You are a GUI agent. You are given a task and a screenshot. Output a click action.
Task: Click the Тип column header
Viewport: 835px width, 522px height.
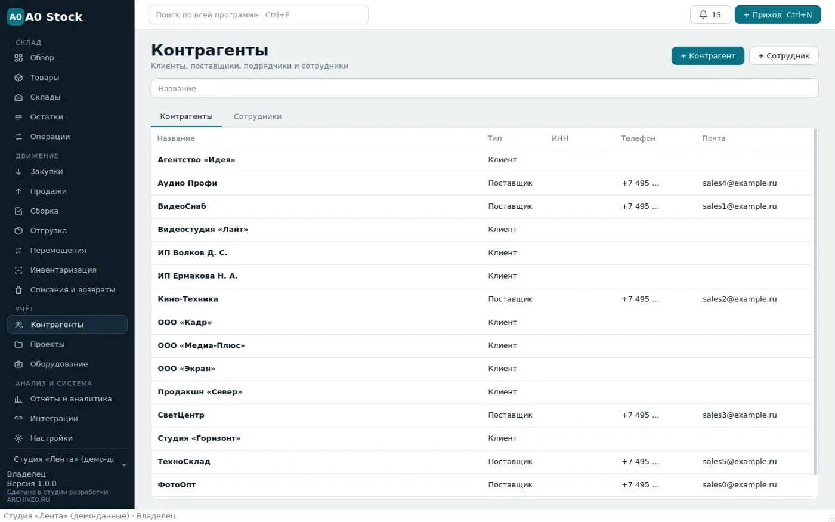pos(495,138)
